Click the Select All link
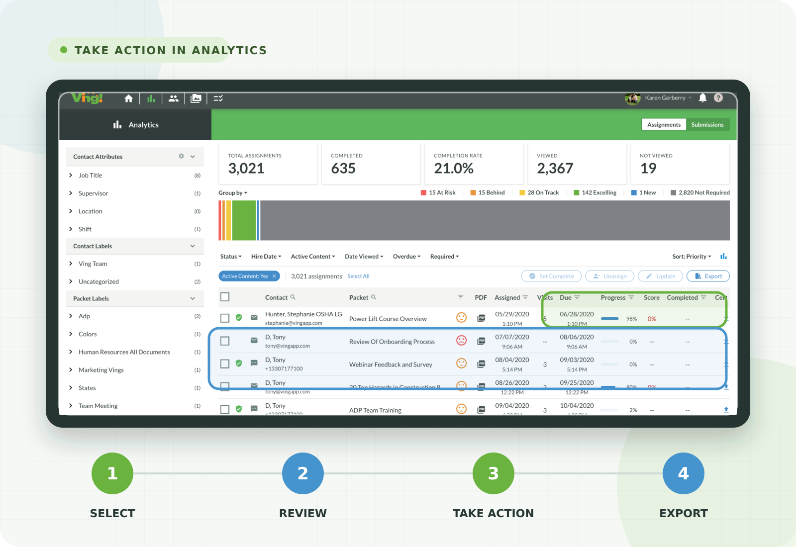Viewport: 796px width, 547px height. (358, 276)
